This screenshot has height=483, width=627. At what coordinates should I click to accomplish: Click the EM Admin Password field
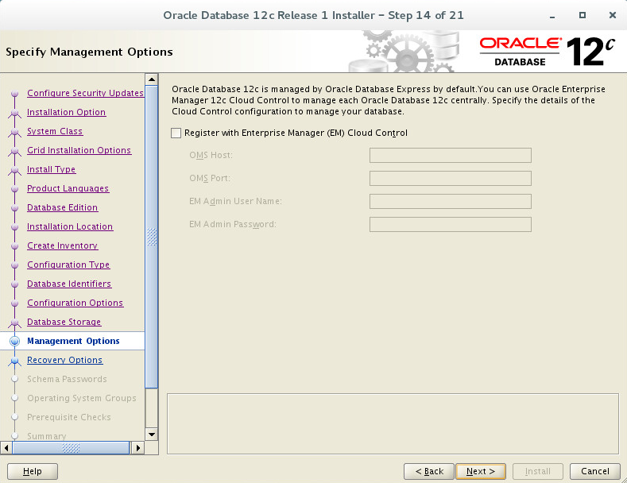(x=451, y=224)
